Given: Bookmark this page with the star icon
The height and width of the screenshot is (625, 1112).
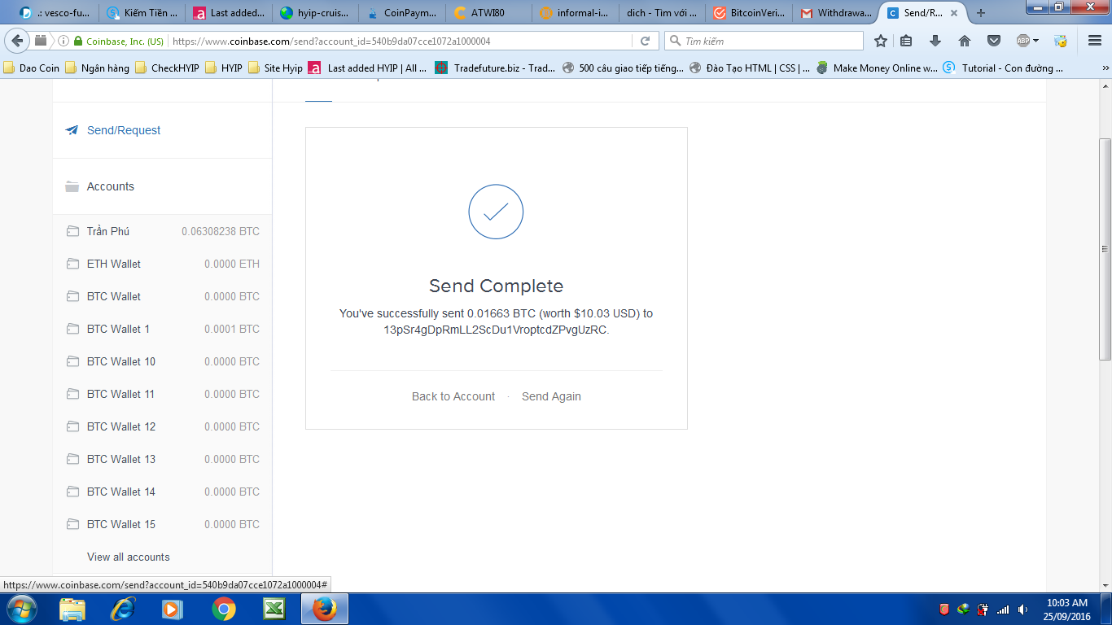Looking at the screenshot, I should [881, 41].
